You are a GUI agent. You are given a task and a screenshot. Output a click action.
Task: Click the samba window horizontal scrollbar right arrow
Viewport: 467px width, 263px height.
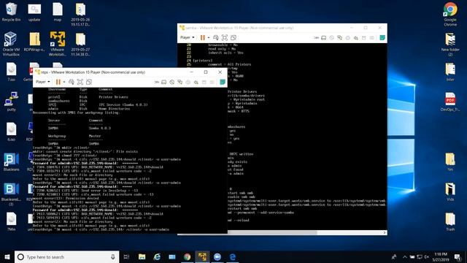[385, 232]
